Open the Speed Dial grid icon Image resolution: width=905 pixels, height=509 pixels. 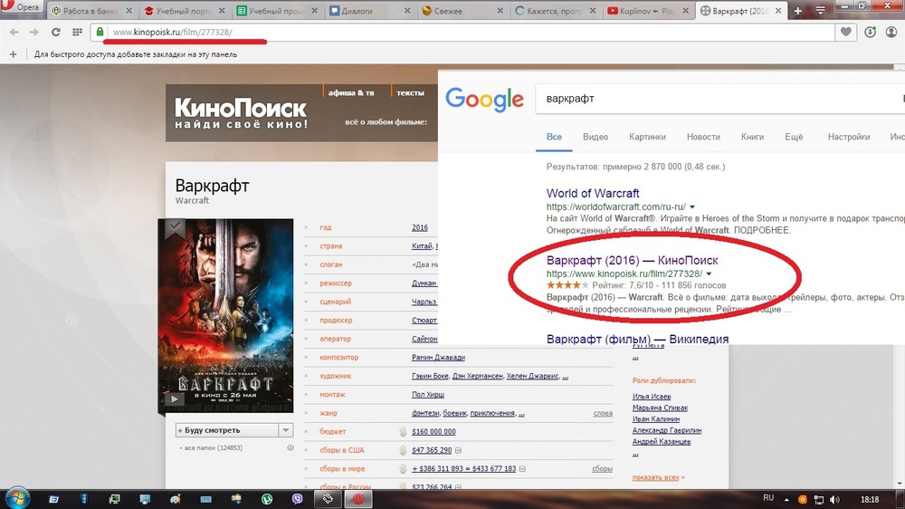(x=77, y=33)
